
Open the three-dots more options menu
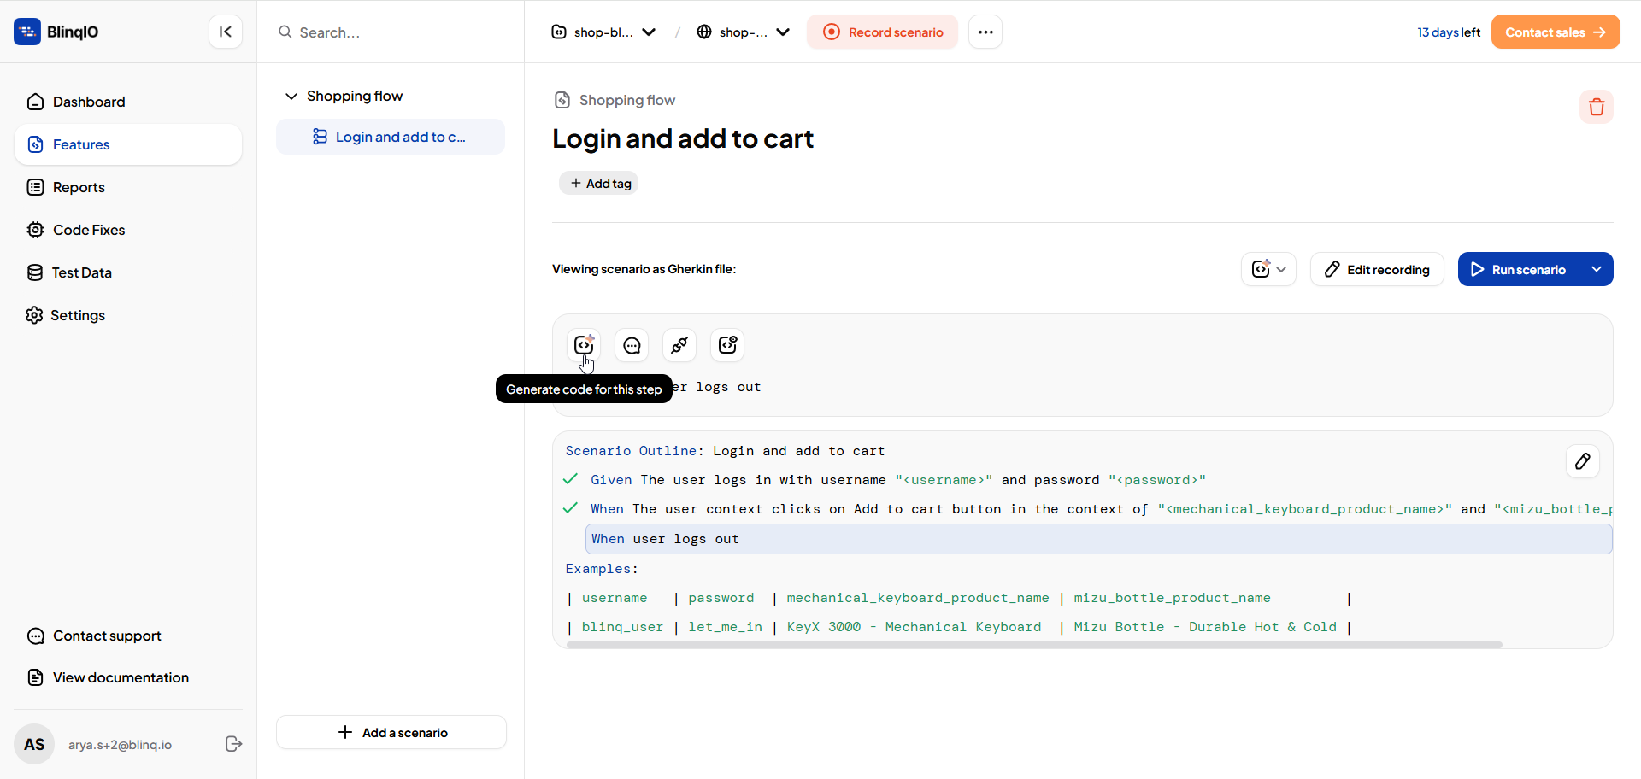985,32
